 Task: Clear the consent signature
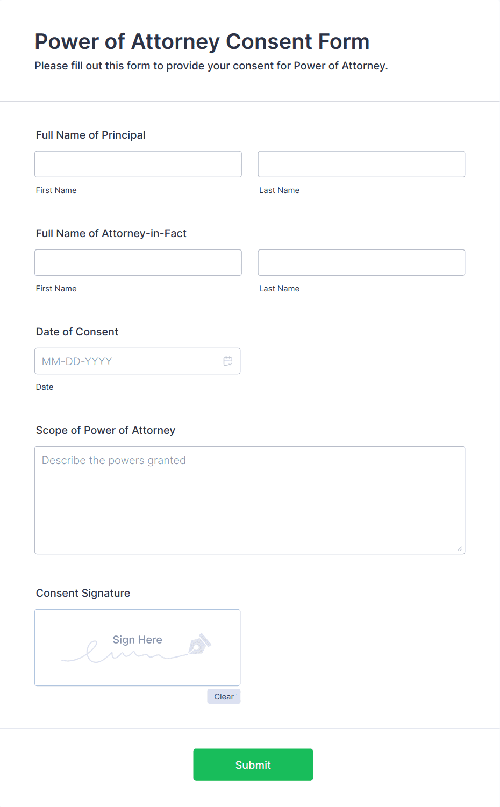click(224, 696)
